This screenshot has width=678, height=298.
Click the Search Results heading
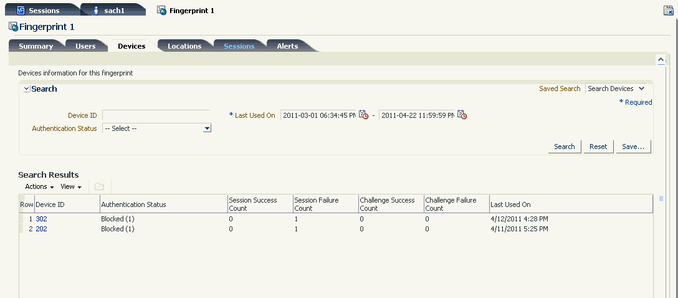49,175
